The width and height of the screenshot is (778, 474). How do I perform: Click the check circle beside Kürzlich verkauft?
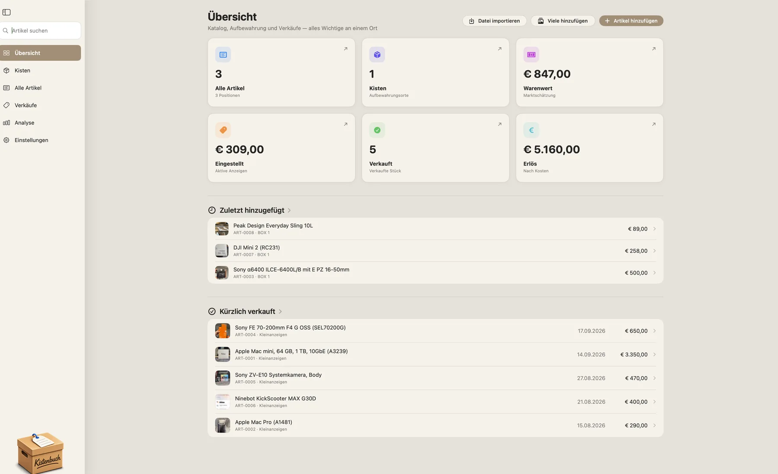tap(212, 311)
